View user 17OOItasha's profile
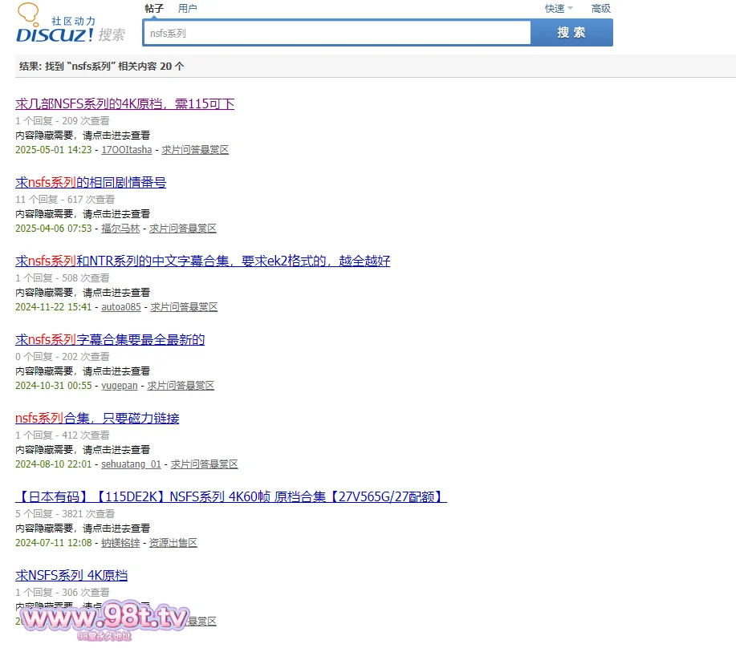This screenshot has height=648, width=736. pos(126,150)
